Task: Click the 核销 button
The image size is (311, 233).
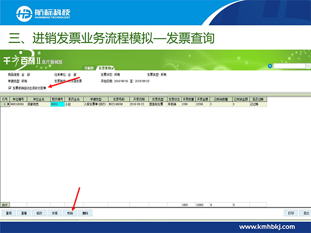Action: tap(70, 213)
